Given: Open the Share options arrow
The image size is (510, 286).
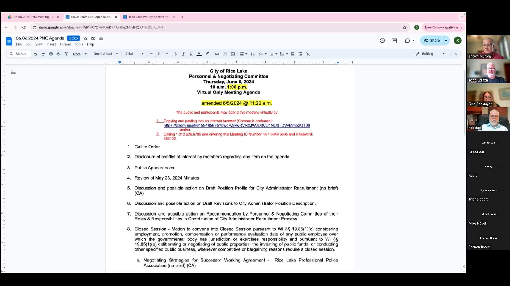Looking at the screenshot, I should (446, 41).
